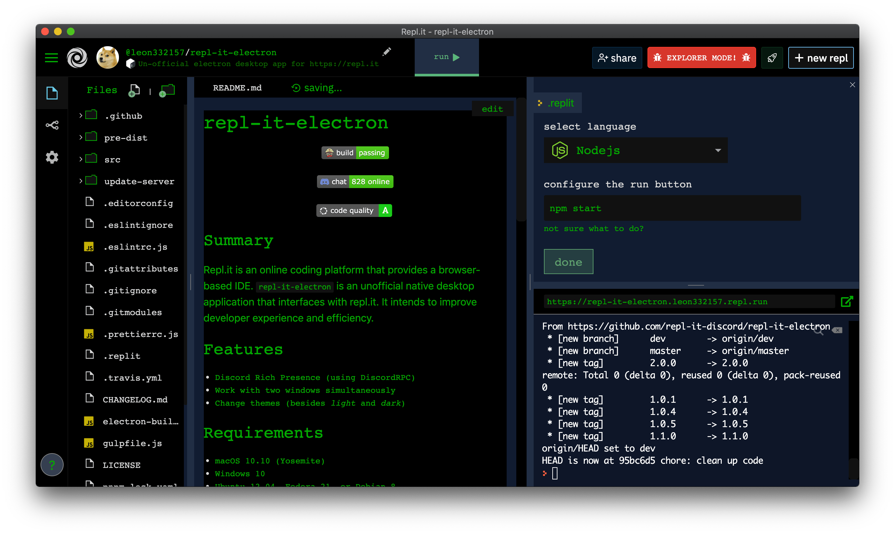
Task: Open the hamburger menu
Action: (51, 57)
